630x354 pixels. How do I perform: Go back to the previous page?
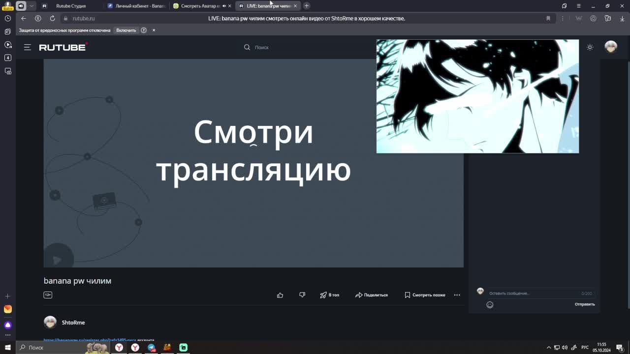click(23, 18)
